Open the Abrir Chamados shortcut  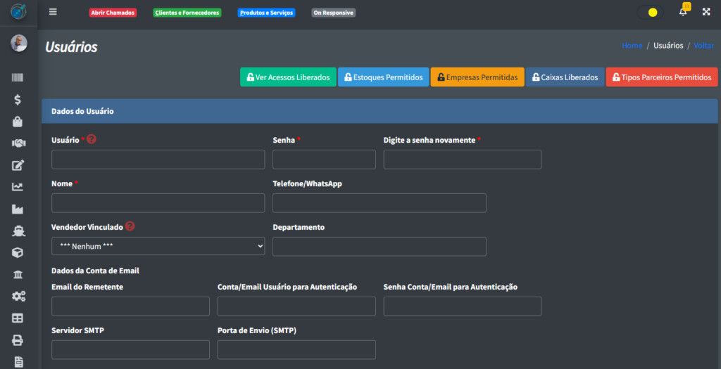click(x=113, y=13)
